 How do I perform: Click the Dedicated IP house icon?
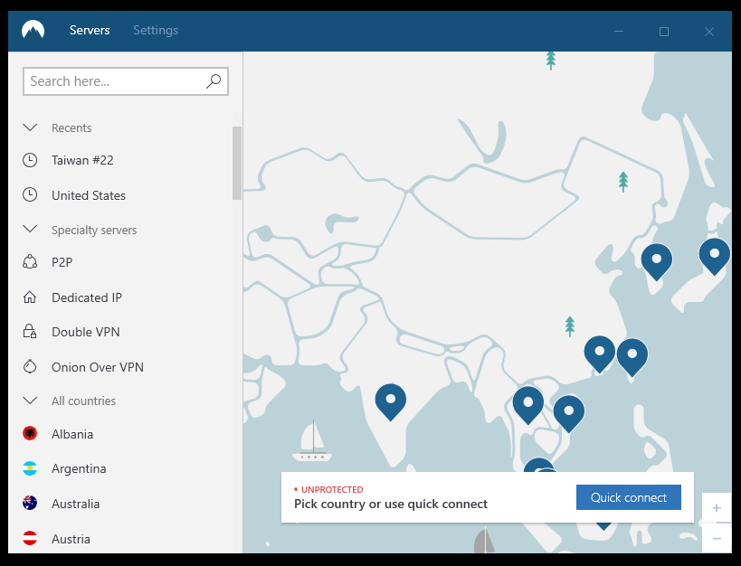tap(30, 297)
